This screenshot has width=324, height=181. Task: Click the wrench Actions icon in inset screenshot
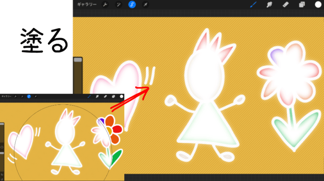pyautogui.click(x=15, y=96)
